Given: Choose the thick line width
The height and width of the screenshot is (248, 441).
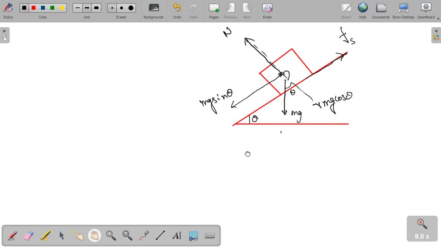Looking at the screenshot, I should point(96,8).
